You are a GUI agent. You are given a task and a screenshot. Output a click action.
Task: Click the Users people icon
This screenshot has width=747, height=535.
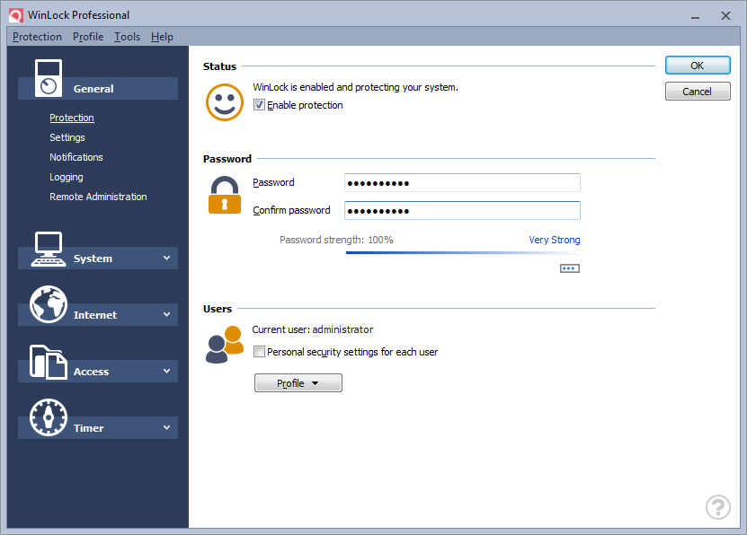coord(224,344)
